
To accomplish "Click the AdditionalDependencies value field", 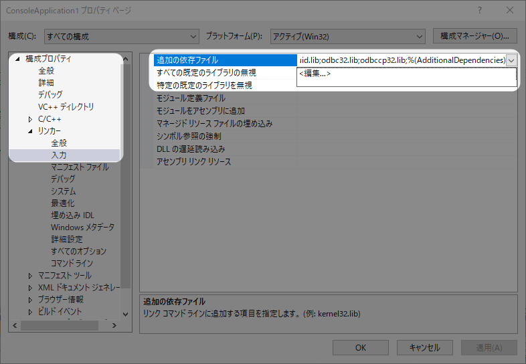I will (x=402, y=60).
